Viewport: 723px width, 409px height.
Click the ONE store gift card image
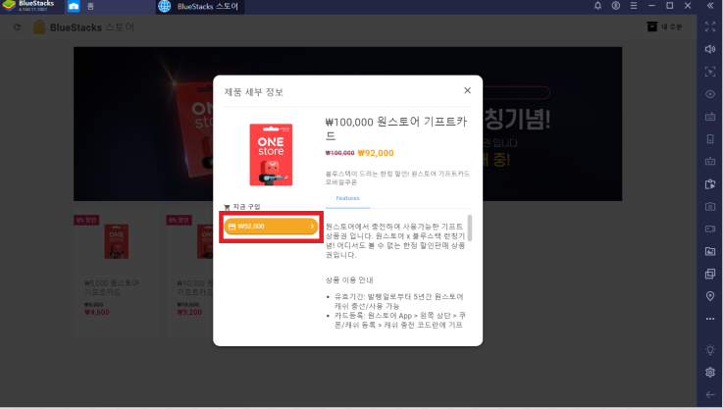(271, 154)
